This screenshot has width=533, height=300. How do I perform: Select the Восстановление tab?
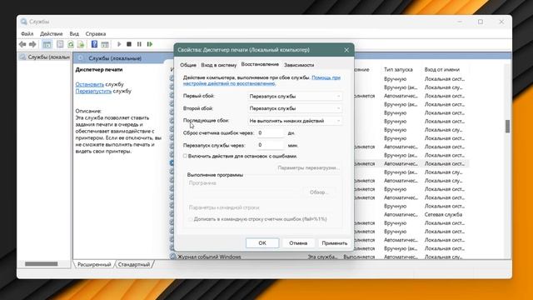pos(260,64)
